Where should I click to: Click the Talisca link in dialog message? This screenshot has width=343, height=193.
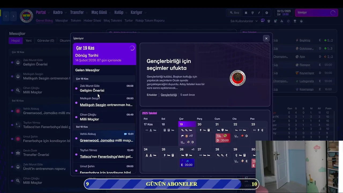point(86,157)
